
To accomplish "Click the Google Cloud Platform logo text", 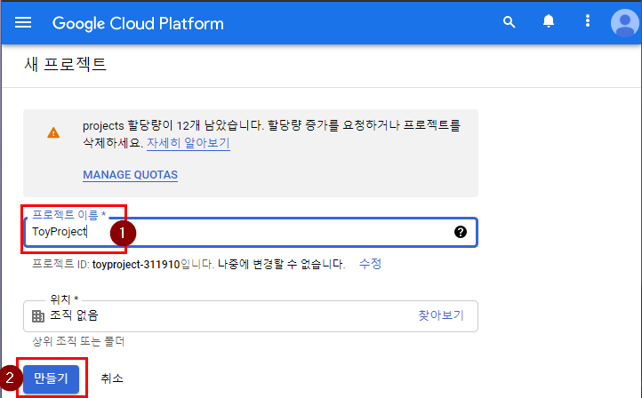I will pos(138,24).
